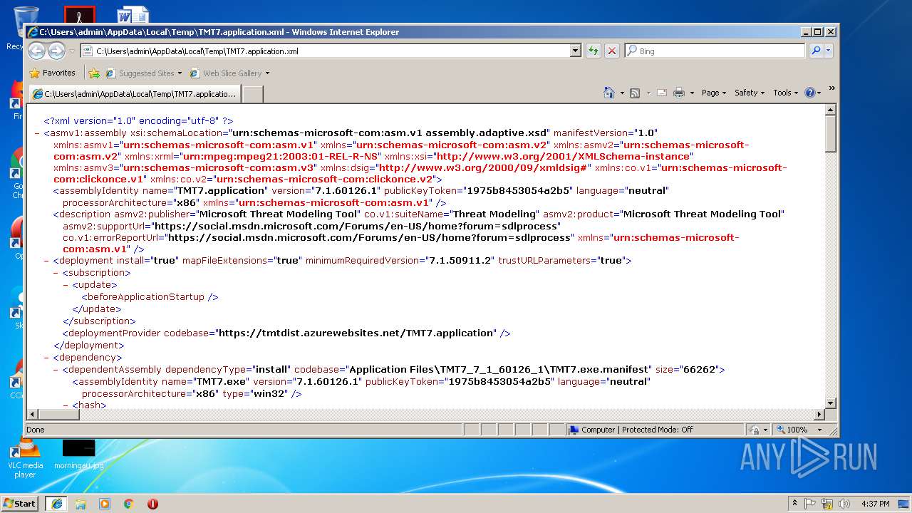Click the Protected Mode: Off status text
Screen dimensions: 912x513
pyautogui.click(x=657, y=430)
